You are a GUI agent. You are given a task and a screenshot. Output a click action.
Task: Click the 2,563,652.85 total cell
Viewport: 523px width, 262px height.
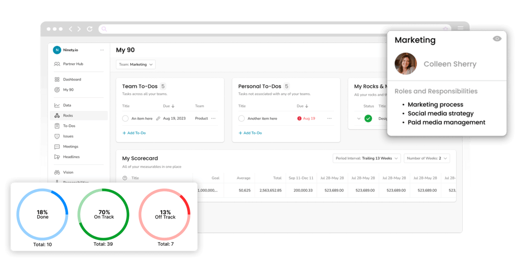270,190
